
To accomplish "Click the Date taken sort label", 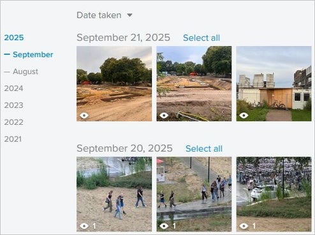I will 99,15.
